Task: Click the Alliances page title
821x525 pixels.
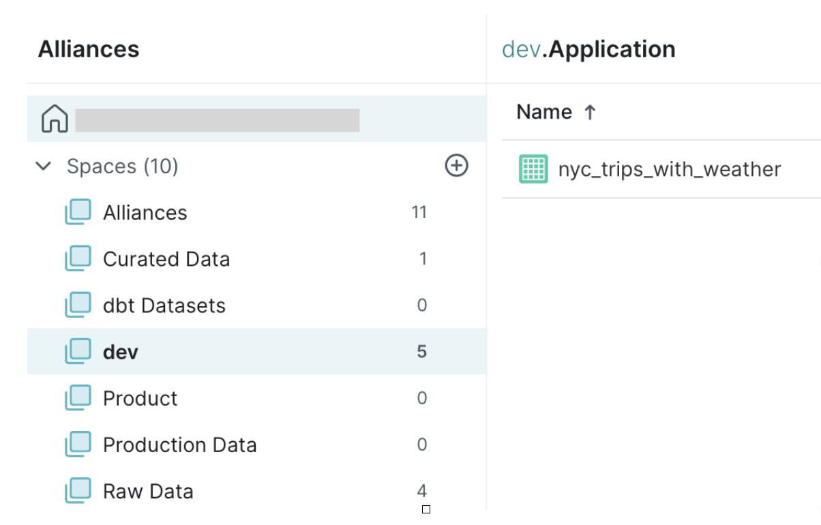Action: tap(88, 48)
